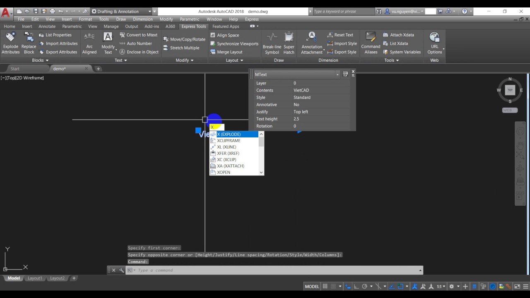Select the Break-line Symbol tool
Image resolution: width=530 pixels, height=298 pixels.
pos(272,43)
